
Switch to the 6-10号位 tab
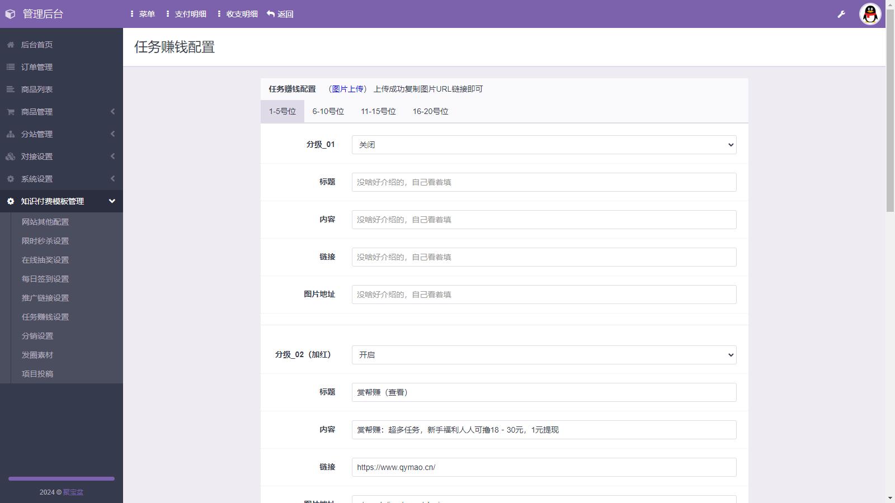[328, 111]
